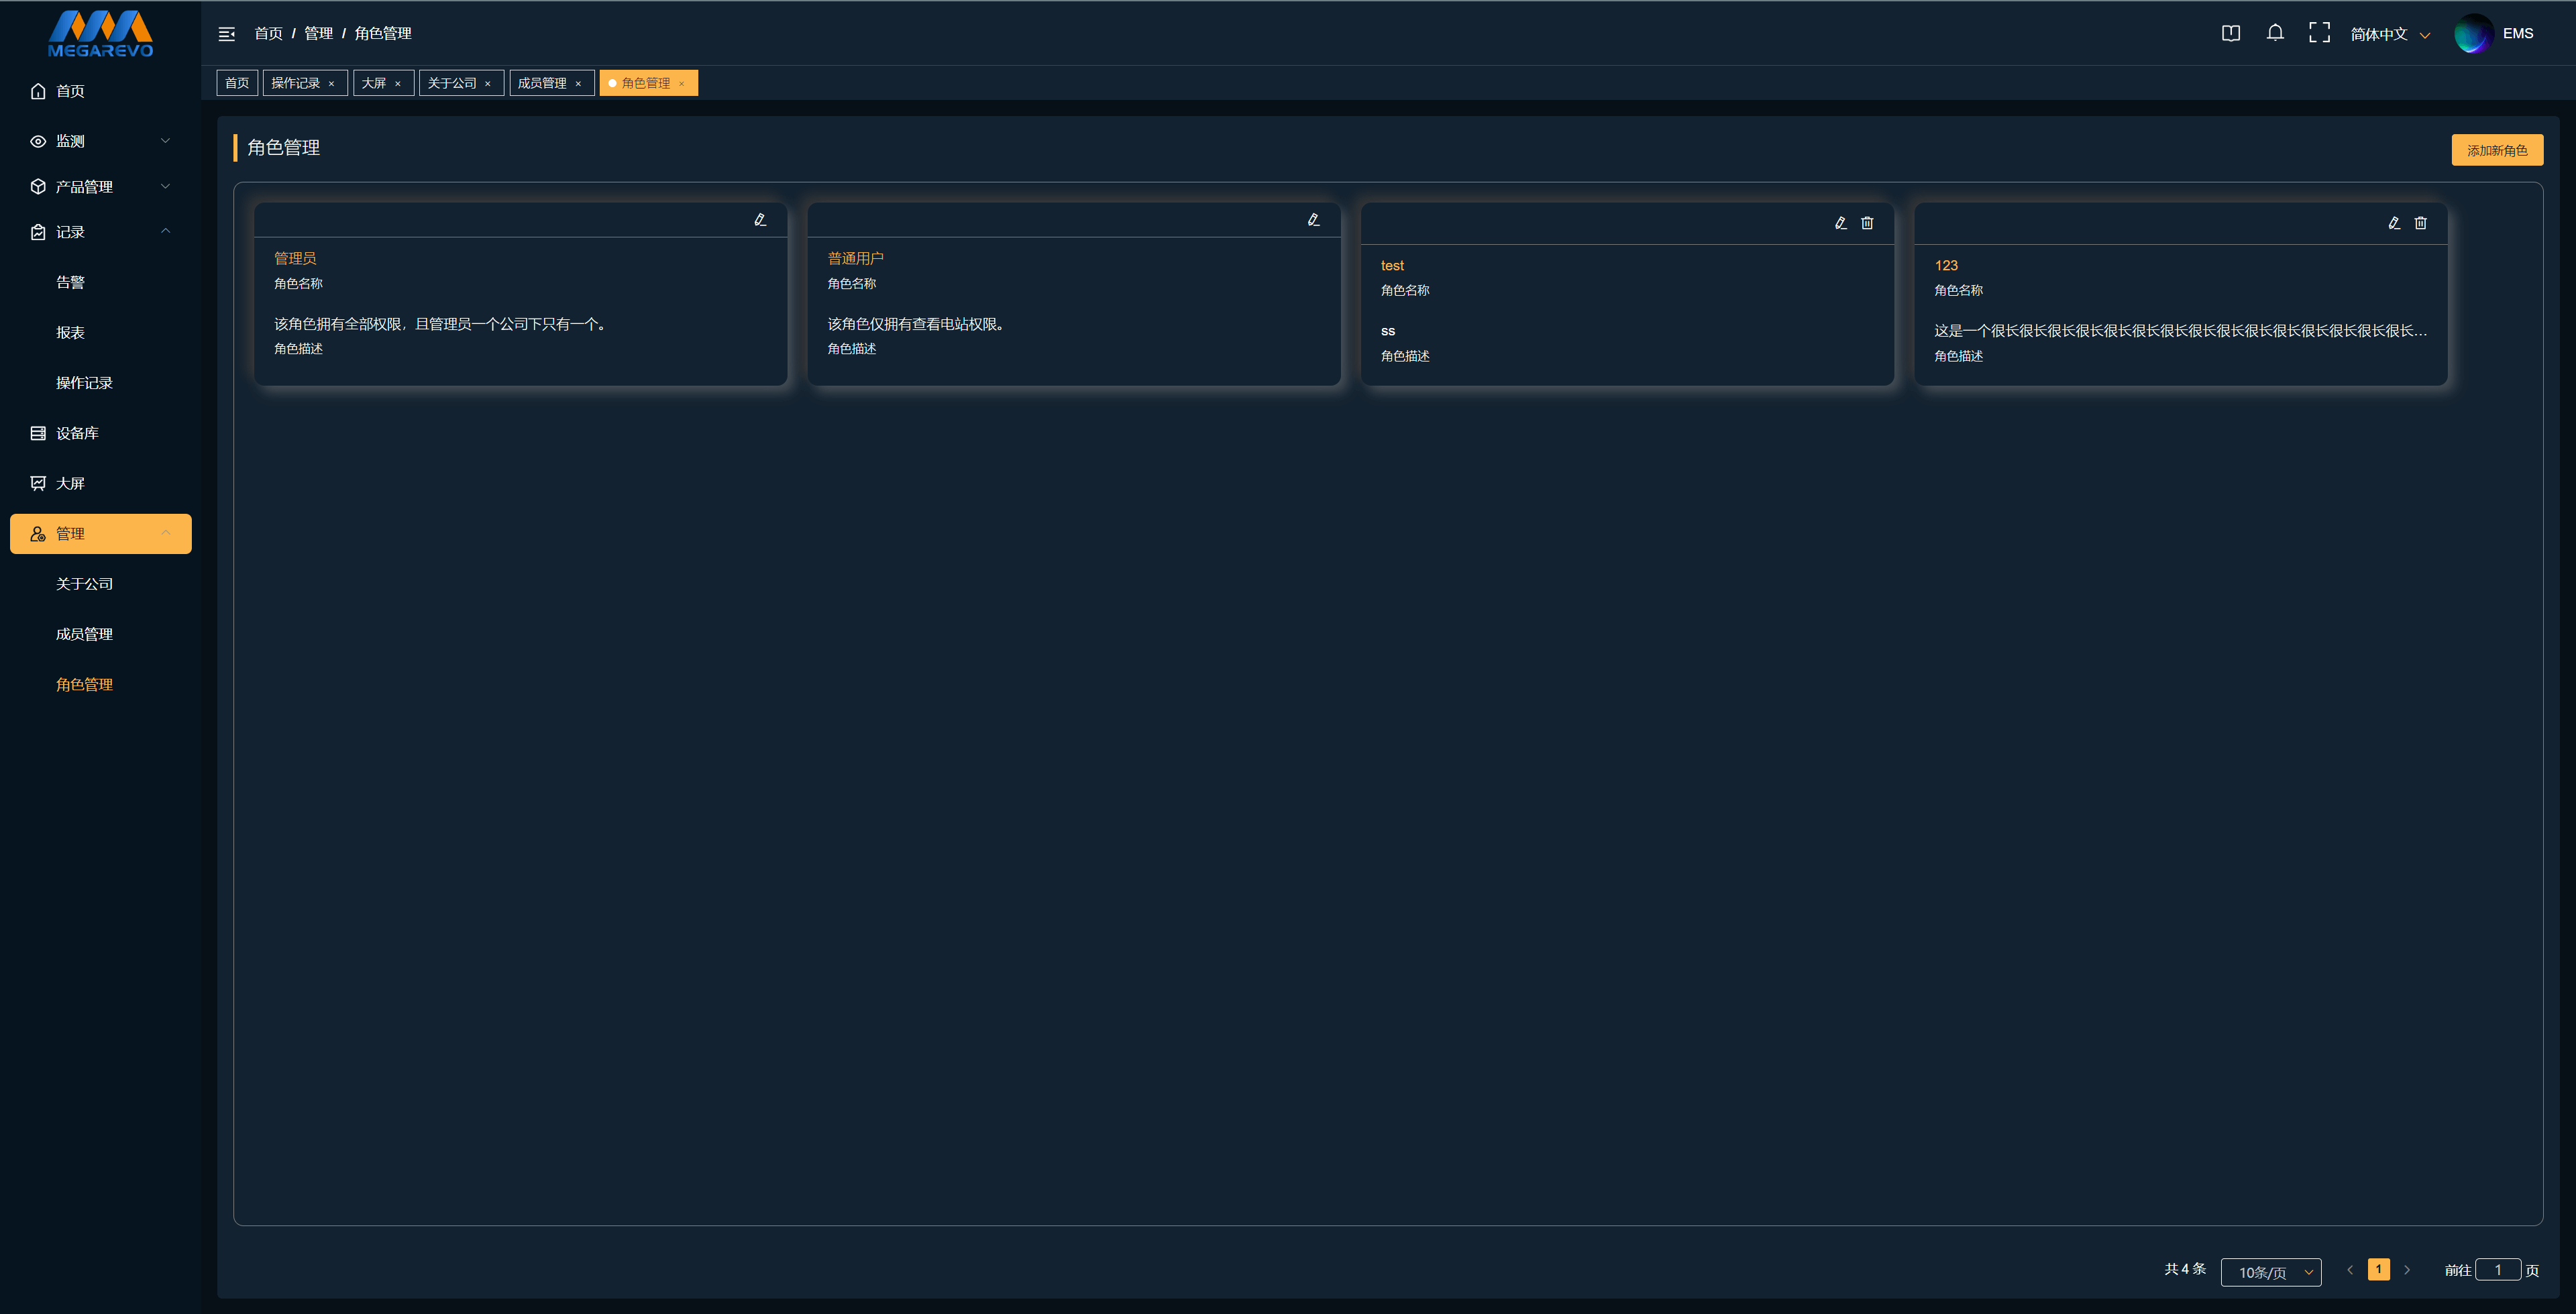Open 角色管理 in sidebar
This screenshot has height=1314, width=2576.
tap(84, 685)
